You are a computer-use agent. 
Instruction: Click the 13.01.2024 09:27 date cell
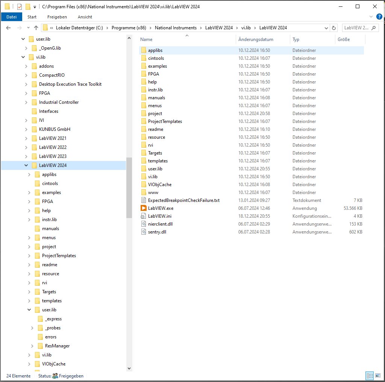tap(254, 200)
